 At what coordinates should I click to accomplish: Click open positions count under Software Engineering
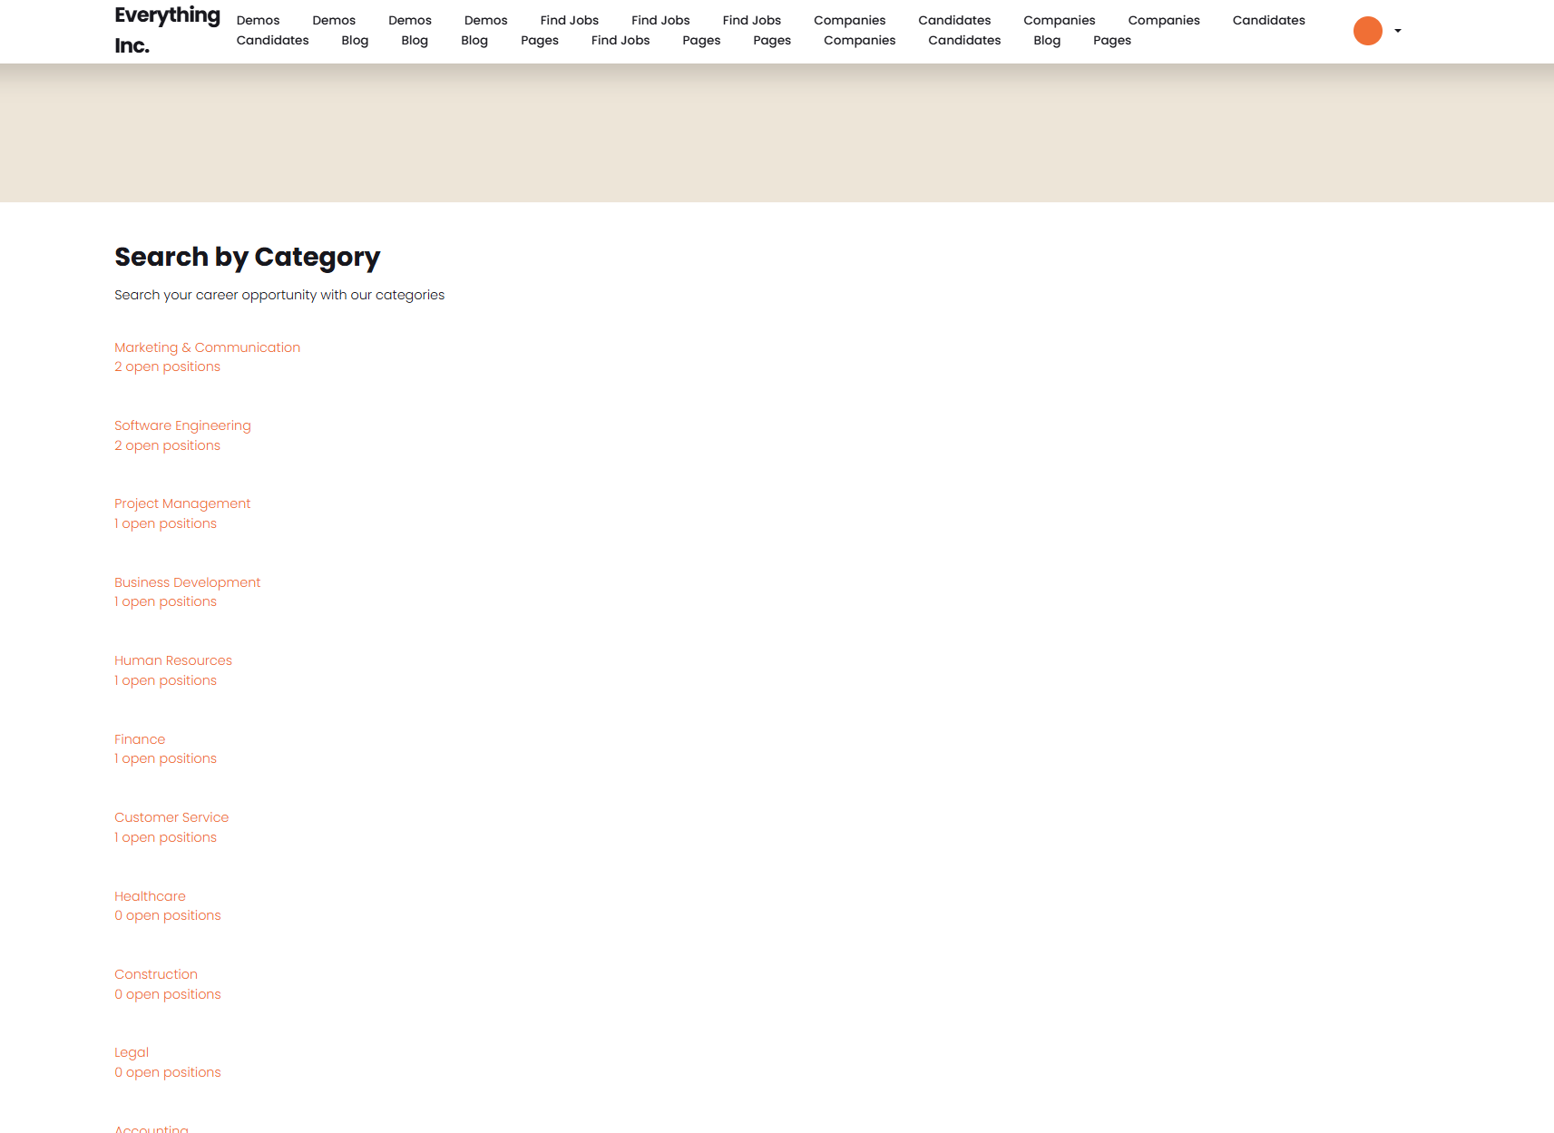click(167, 445)
